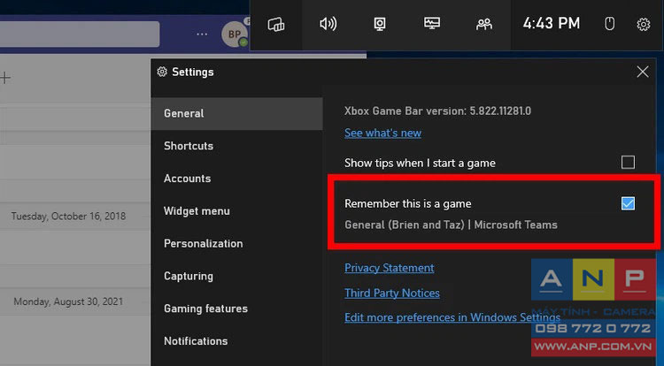Click the 4:43 PM clock in Game Bar
Viewport: 664px width, 366px height.
551,24
